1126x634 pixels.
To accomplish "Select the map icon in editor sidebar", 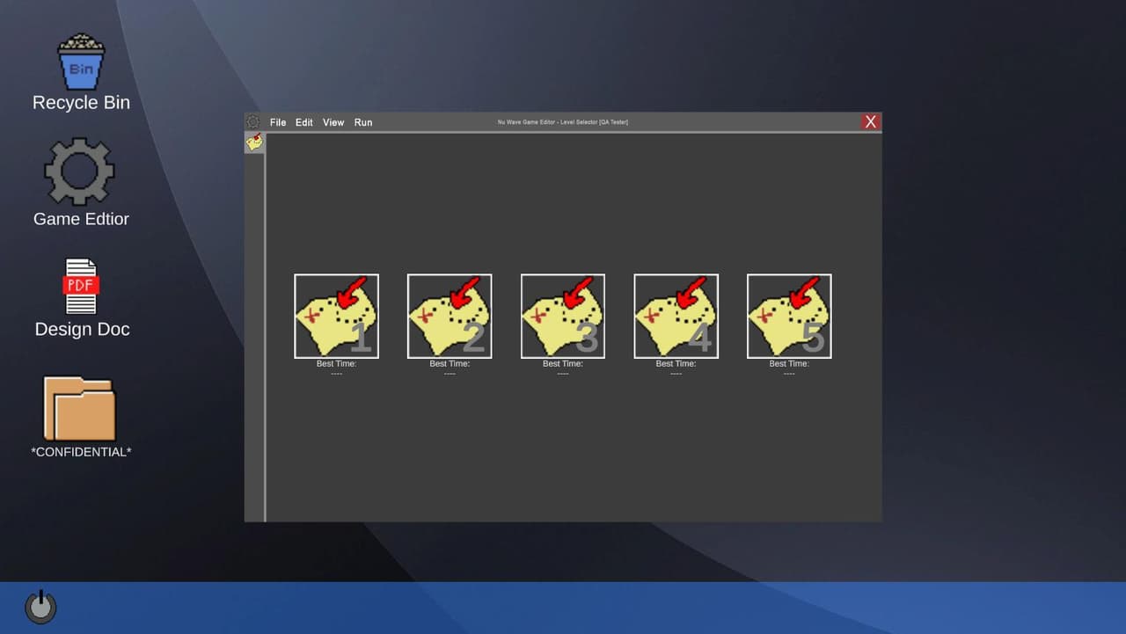I will pos(254,142).
